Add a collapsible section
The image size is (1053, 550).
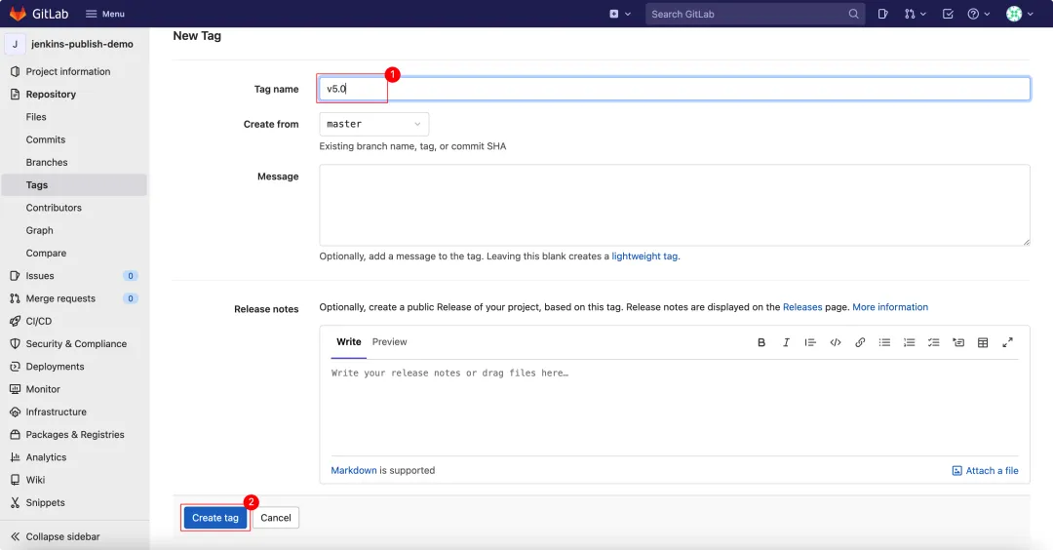958,342
